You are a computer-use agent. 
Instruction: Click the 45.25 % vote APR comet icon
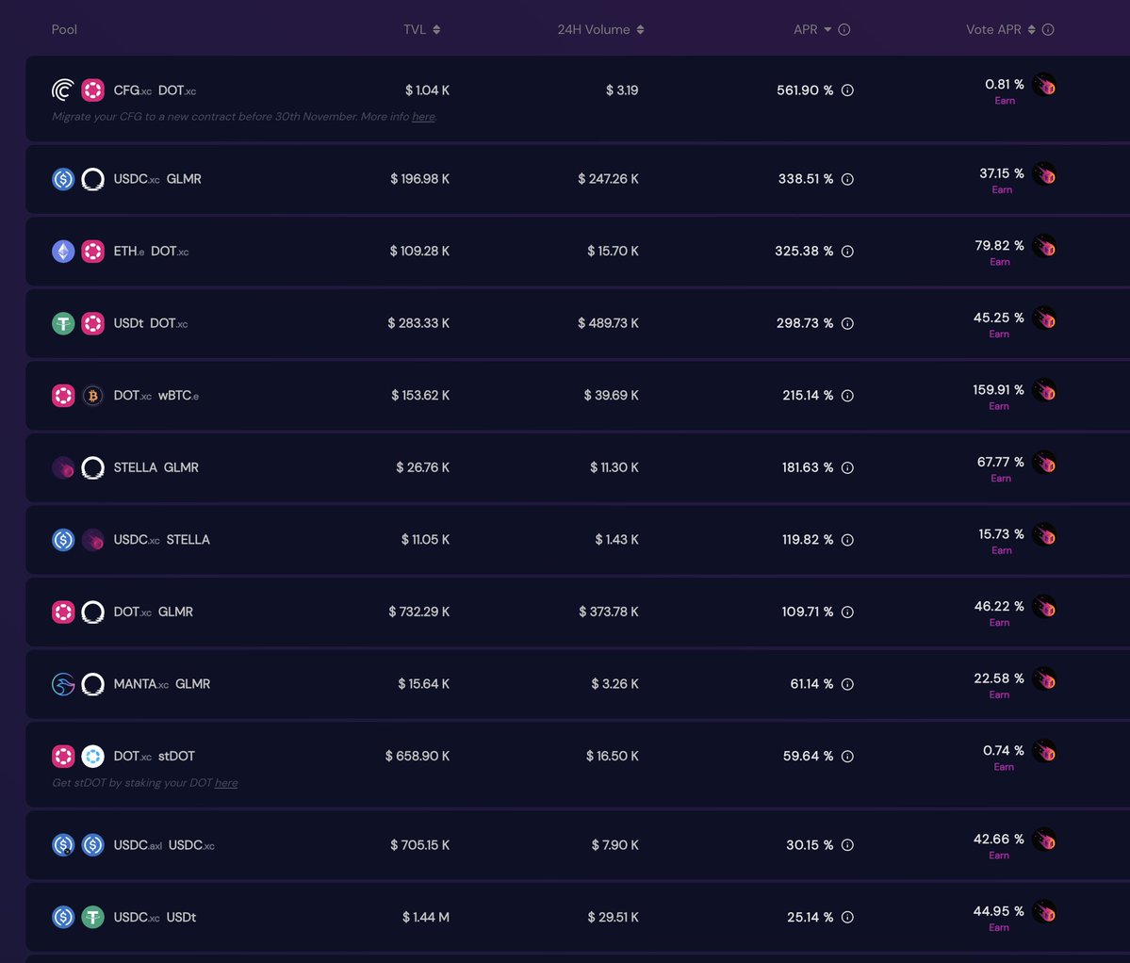tap(1044, 318)
